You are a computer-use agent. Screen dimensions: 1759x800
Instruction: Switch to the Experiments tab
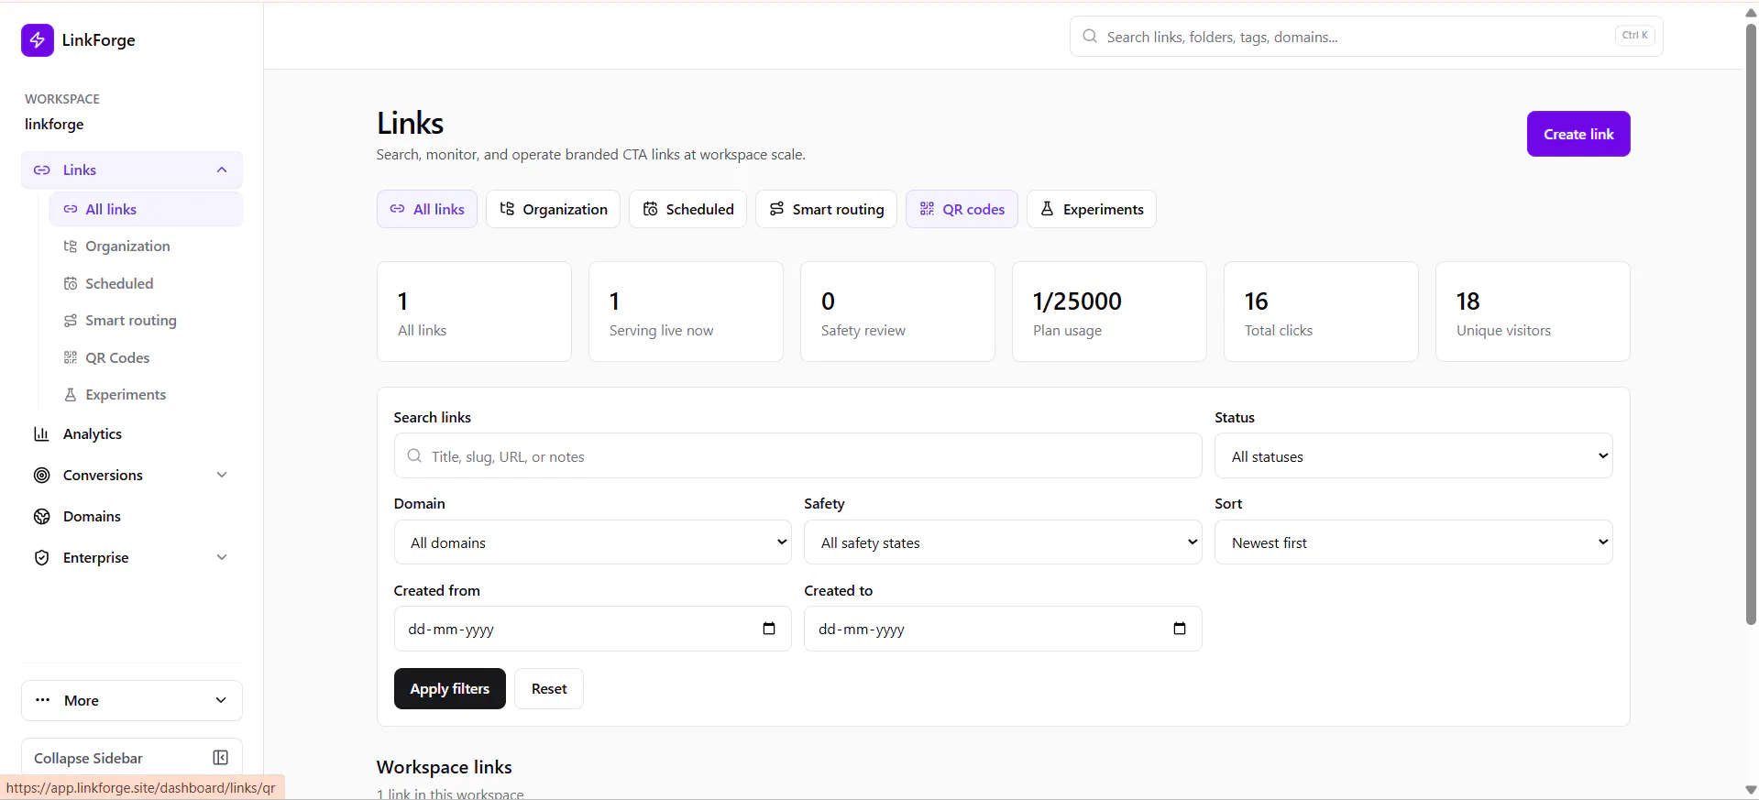click(x=1091, y=210)
